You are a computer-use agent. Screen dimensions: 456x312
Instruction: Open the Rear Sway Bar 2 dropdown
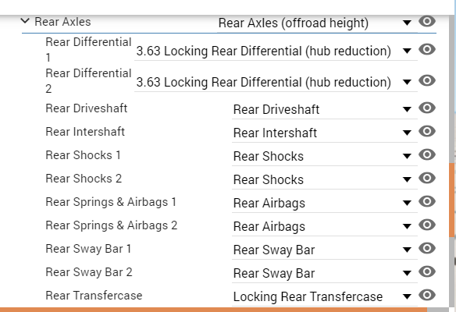tap(325, 273)
